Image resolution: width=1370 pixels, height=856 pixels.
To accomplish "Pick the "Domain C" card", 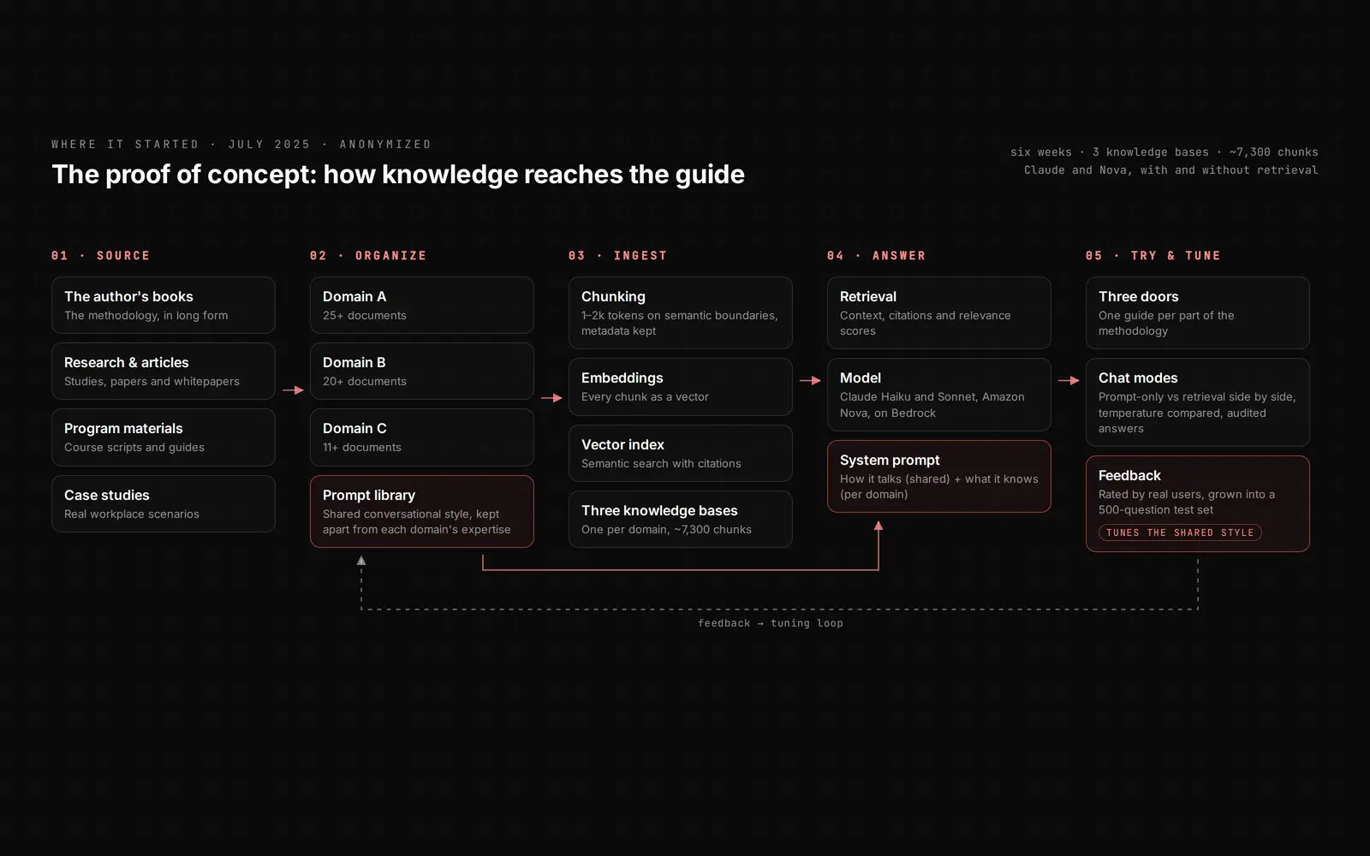I will pyautogui.click(x=422, y=437).
